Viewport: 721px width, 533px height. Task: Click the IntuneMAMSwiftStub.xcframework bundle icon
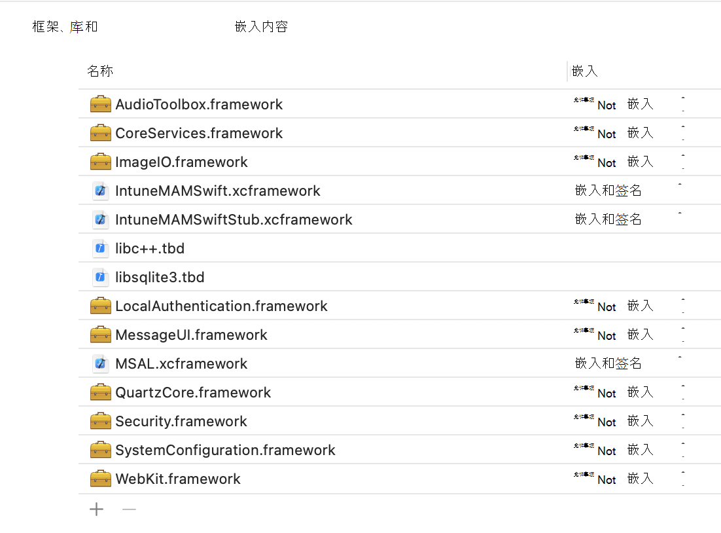click(x=100, y=219)
